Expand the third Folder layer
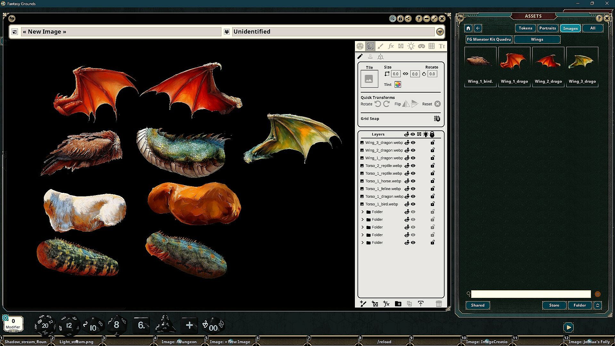 pos(363,227)
